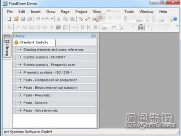Click the Cut scissors icon
Image resolution: width=181 pixels, height=136 pixels.
click(x=59, y=19)
